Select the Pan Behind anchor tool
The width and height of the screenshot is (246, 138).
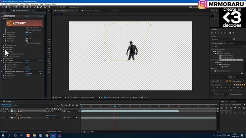[x=20, y=7]
